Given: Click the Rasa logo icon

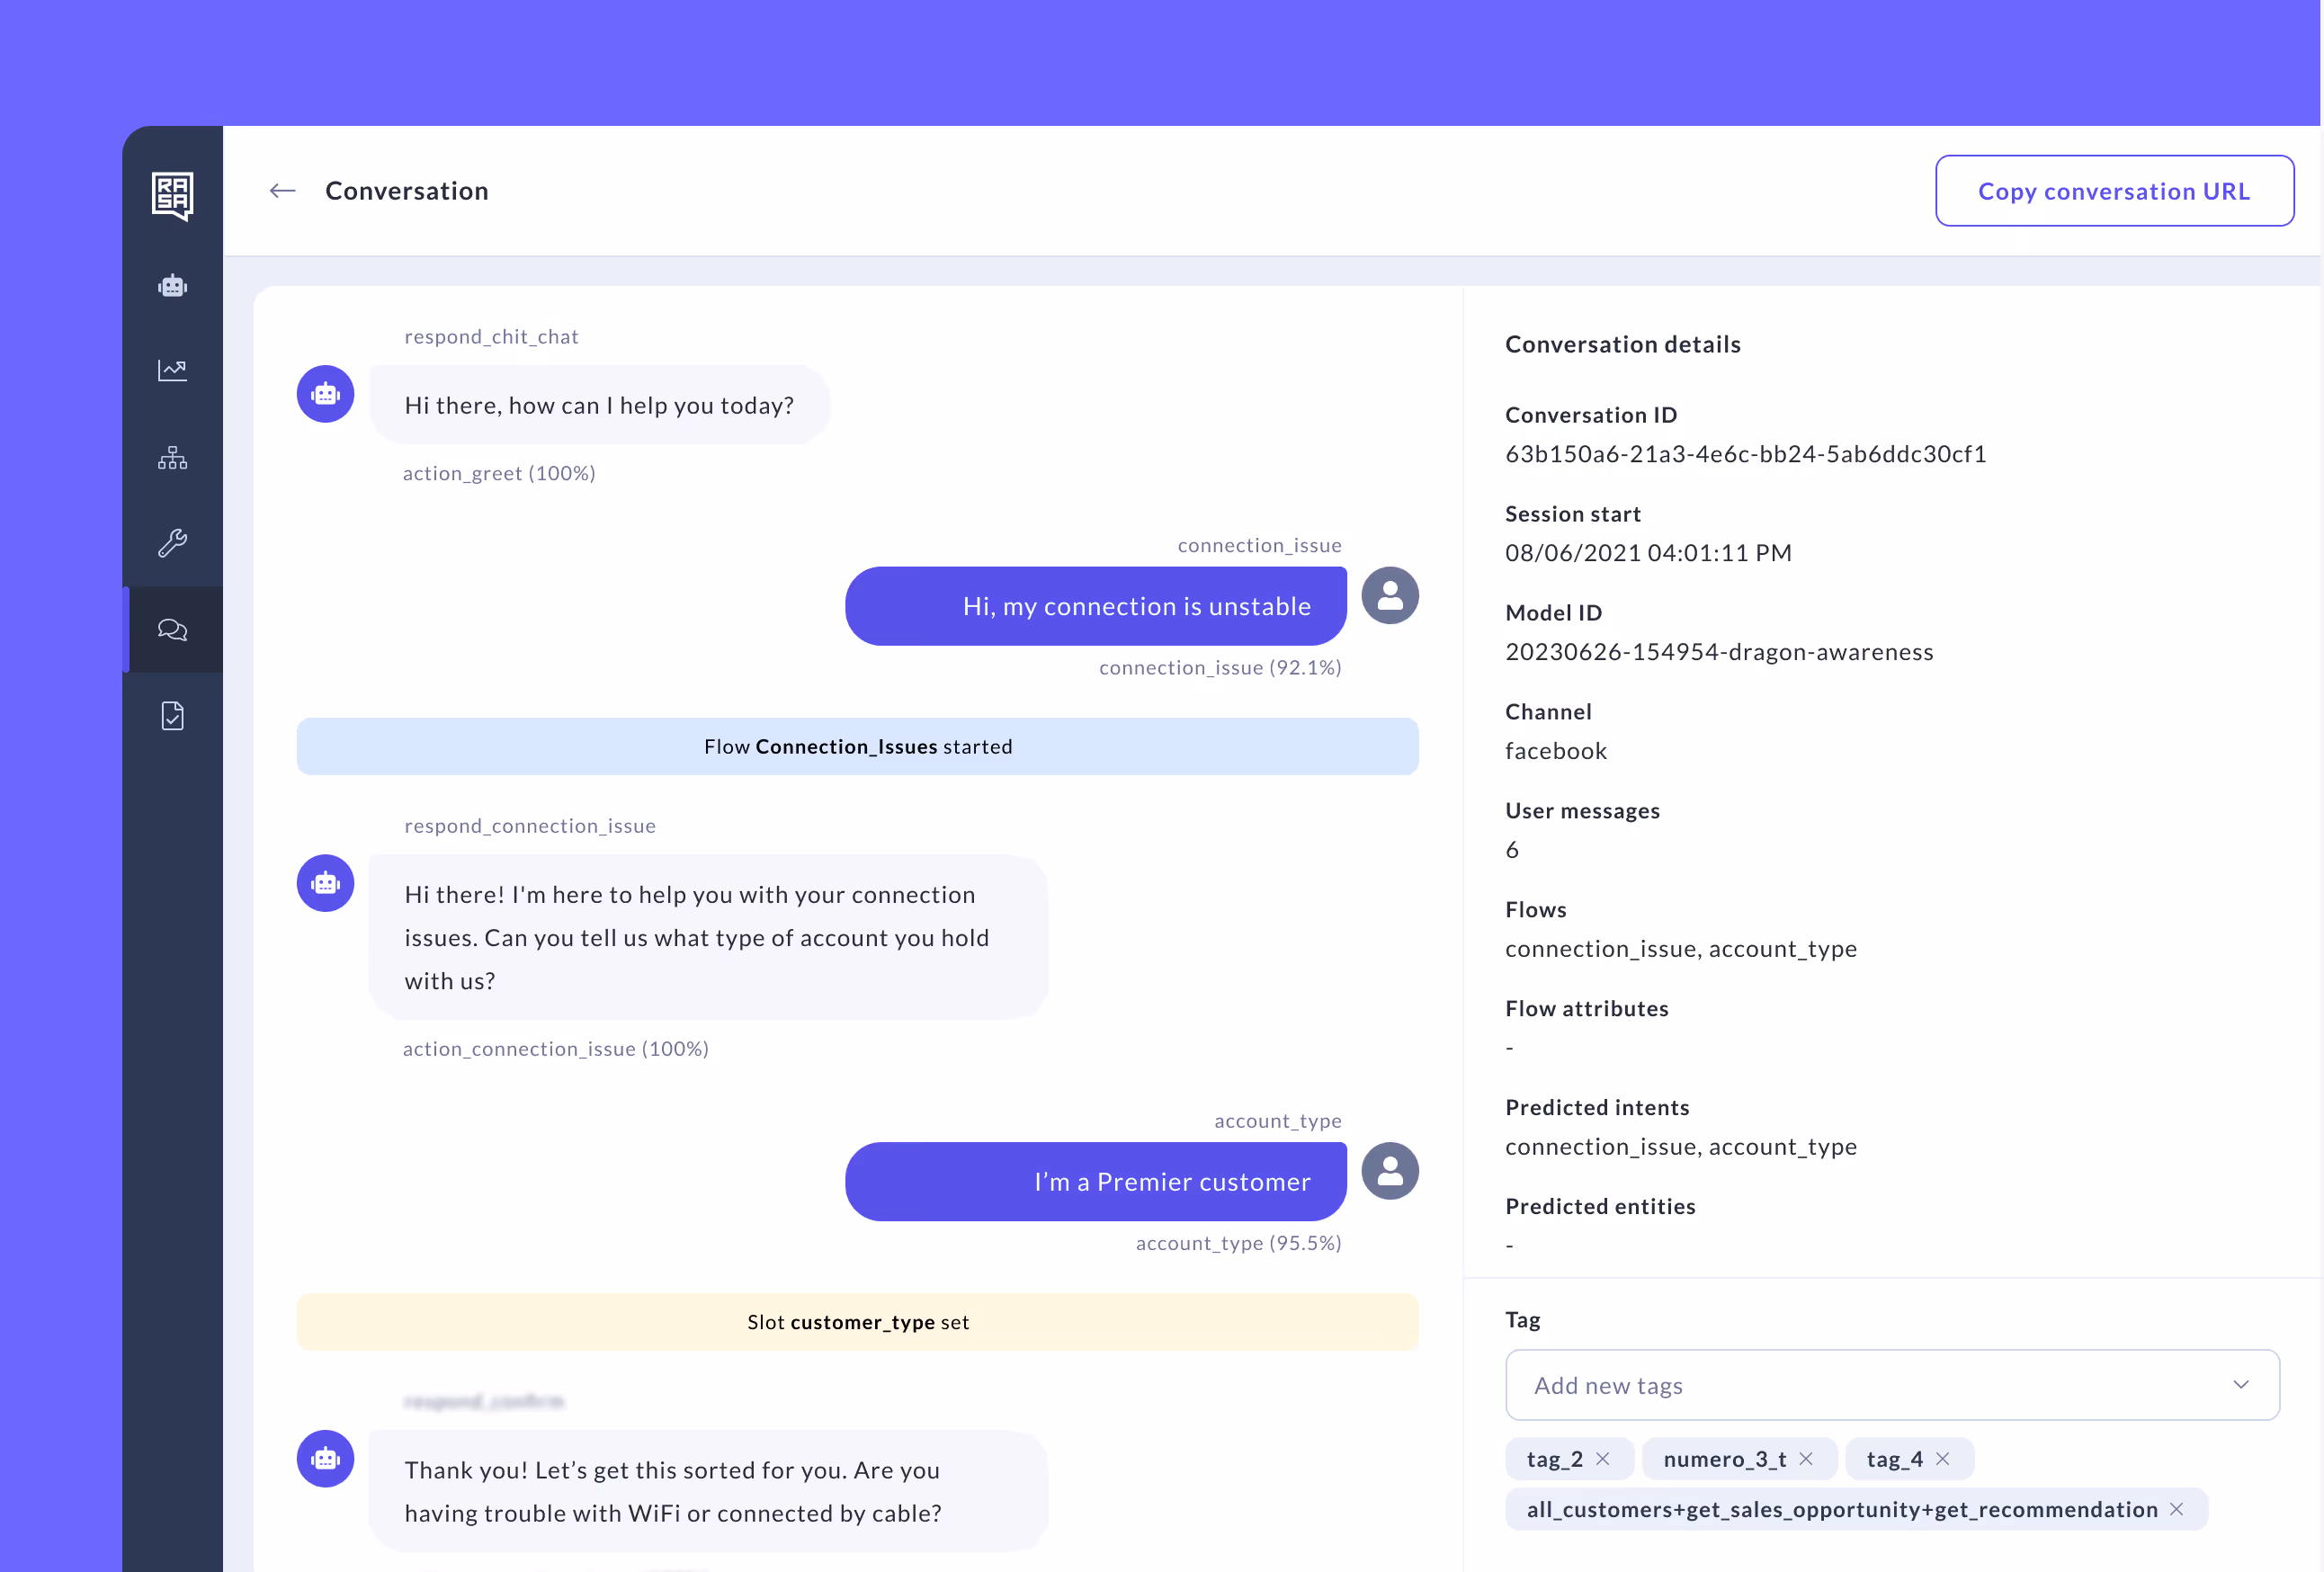Looking at the screenshot, I should [x=172, y=194].
